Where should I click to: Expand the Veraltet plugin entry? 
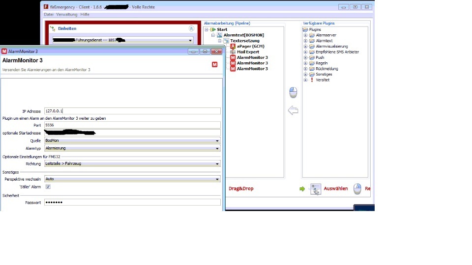(305, 80)
